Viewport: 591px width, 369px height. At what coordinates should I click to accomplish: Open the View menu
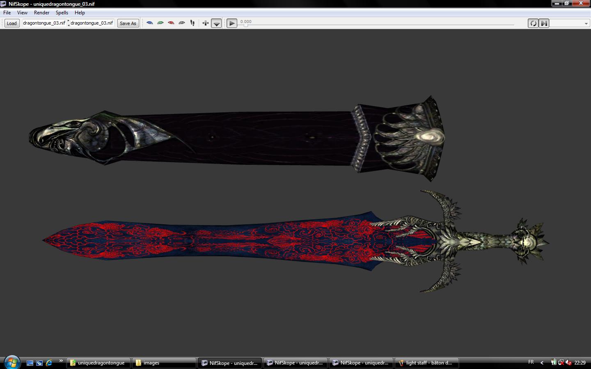[x=22, y=13]
